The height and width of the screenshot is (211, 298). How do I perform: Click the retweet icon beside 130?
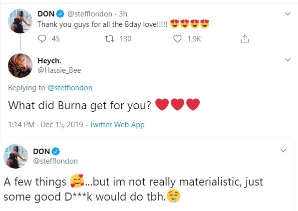coord(110,39)
